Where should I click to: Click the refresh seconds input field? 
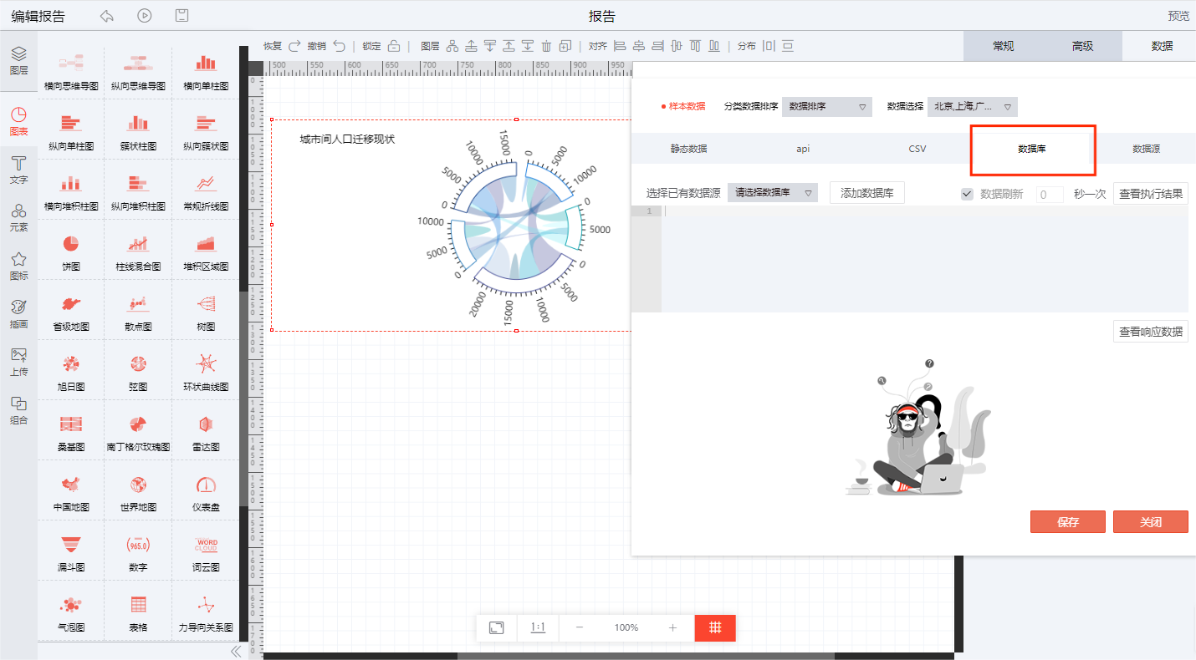(1050, 195)
